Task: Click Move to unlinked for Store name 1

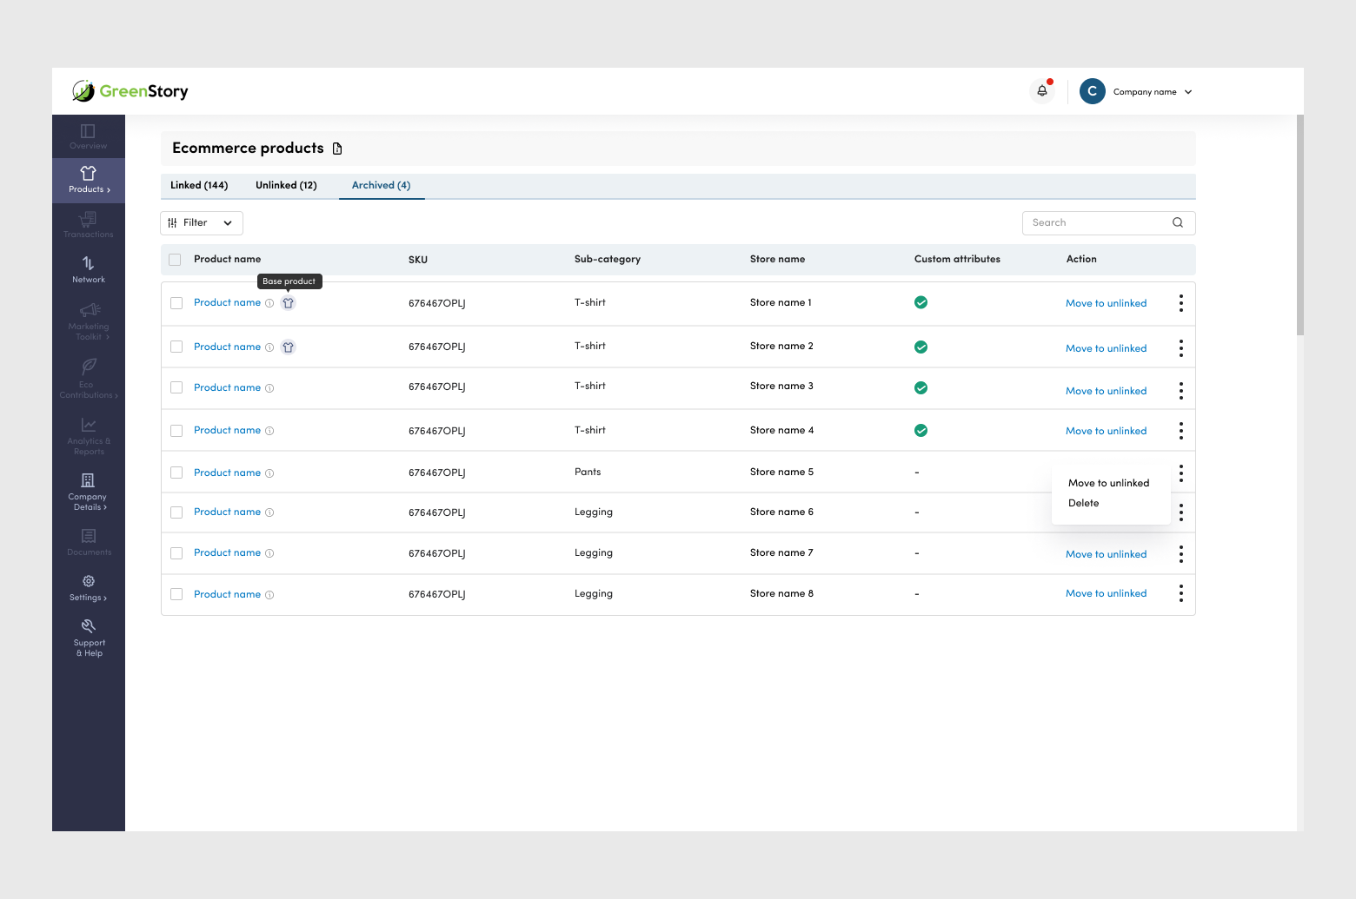Action: (x=1106, y=303)
